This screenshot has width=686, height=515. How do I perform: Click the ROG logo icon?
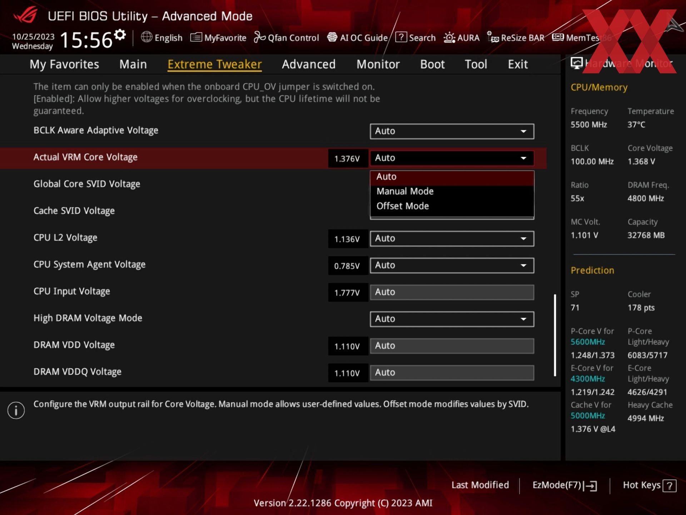pyautogui.click(x=25, y=15)
